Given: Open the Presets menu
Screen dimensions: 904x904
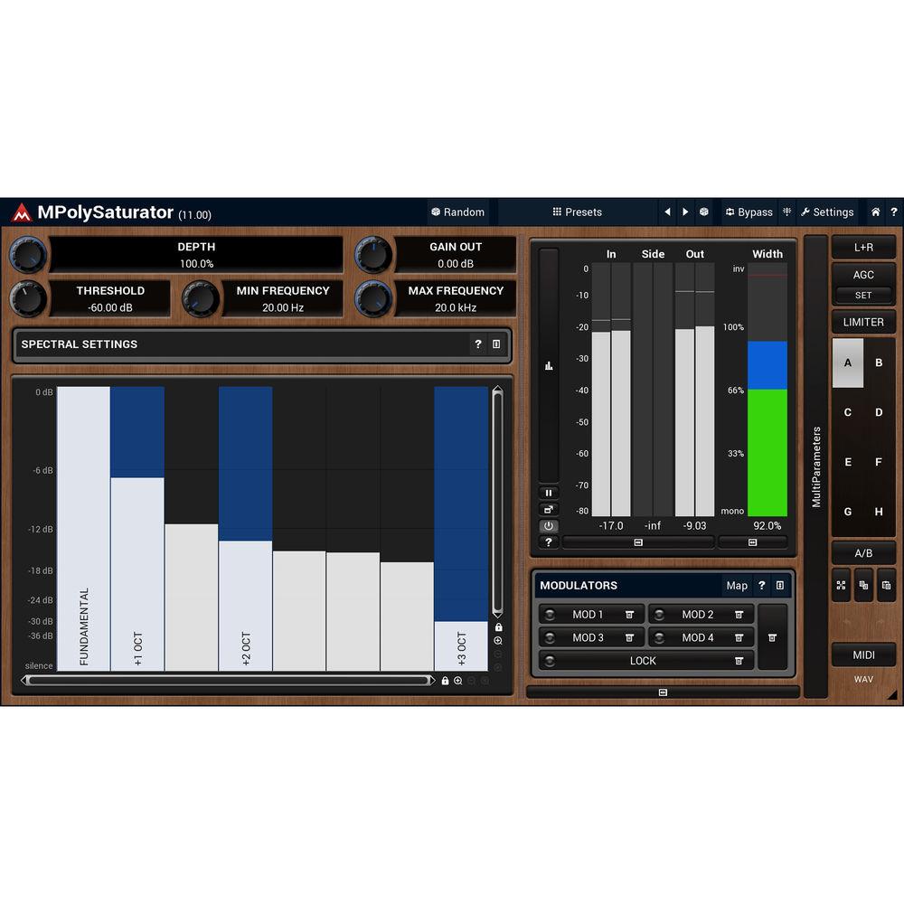Looking at the screenshot, I should (x=577, y=212).
